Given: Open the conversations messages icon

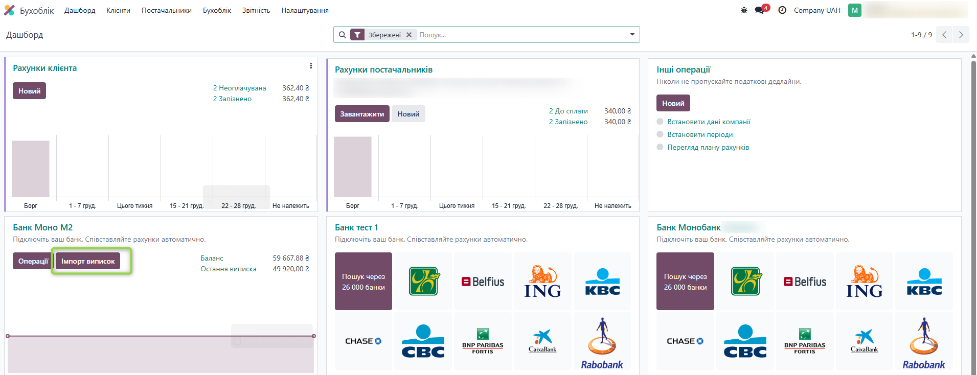Looking at the screenshot, I should click(760, 10).
